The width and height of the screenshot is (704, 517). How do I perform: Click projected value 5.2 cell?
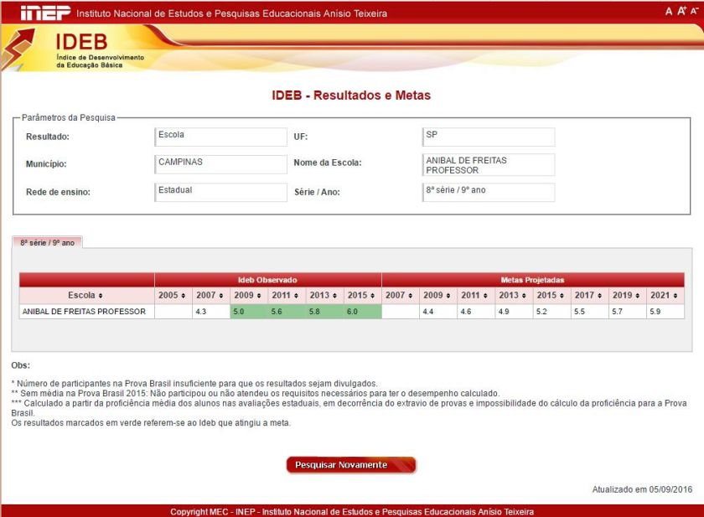551,312
